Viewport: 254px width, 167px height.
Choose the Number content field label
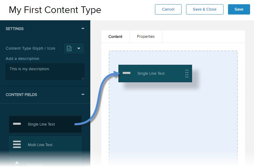[x=35, y=165]
